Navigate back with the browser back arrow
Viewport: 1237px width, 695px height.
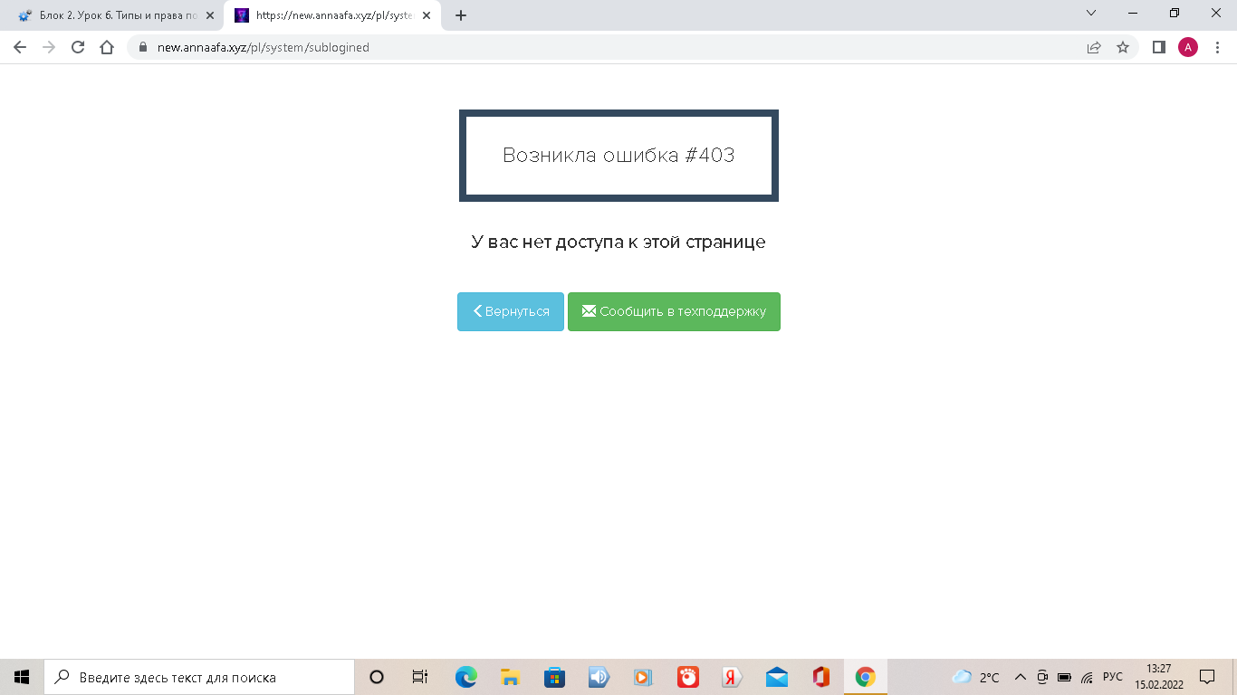click(20, 47)
